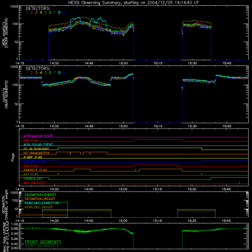Screen dimensions: 252x252
Task: Click the 0.92 tick label on livetime axis
Action: point(14,243)
